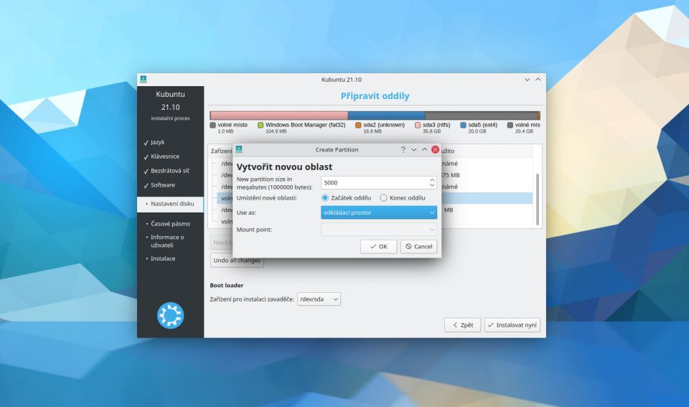Open the Use as dropdown showing odkládací prostor
Screen dimensions: 689x407
(379, 212)
